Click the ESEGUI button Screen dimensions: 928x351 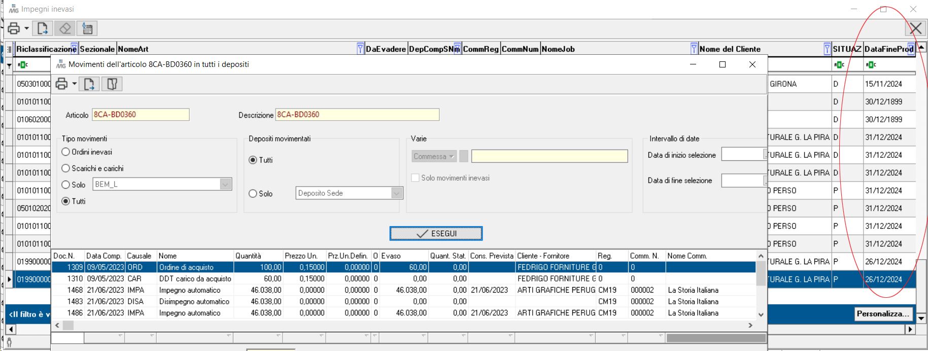pos(436,233)
